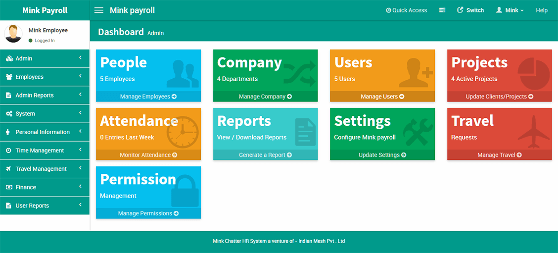Click the people silhouette icon on People card
Viewport: 558px width, 253px height.
(182, 74)
